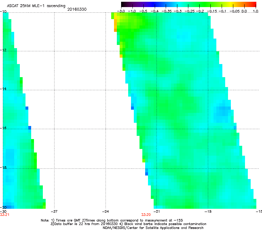Click the -0.05 color scale label
The height and width of the screenshot is (230, 262).
tap(235, 11)
